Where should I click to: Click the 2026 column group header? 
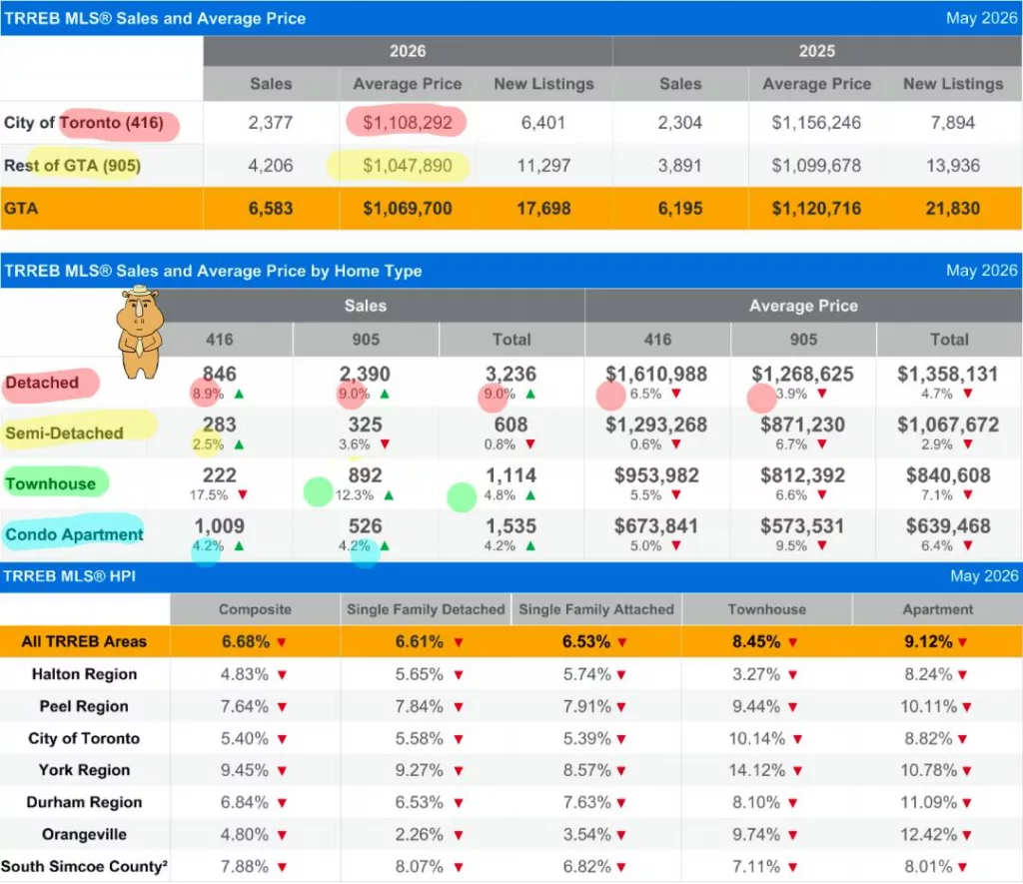[x=408, y=51]
